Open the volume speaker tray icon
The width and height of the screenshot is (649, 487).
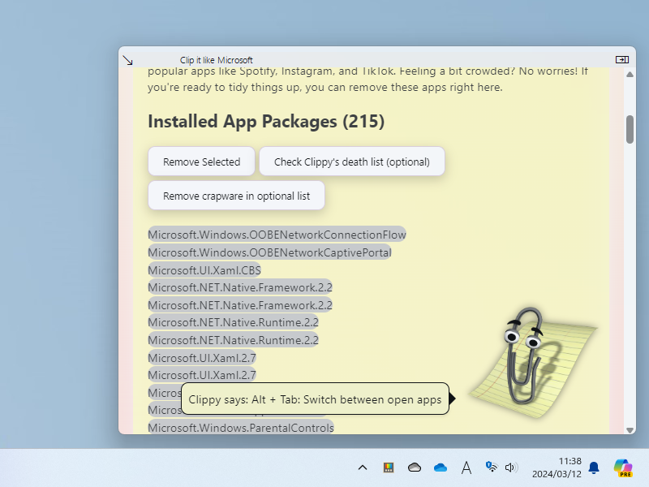tap(511, 468)
